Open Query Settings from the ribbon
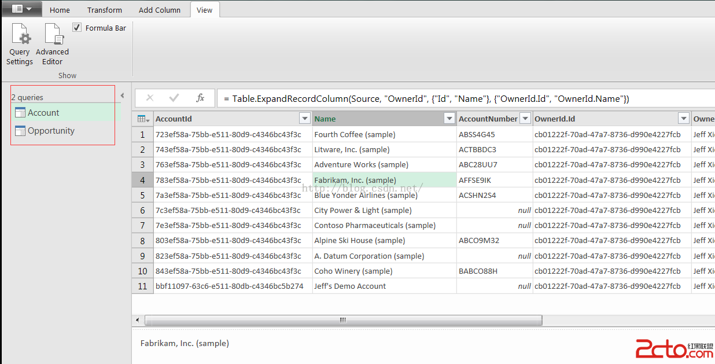Screen dimensions: 715x364 pyautogui.click(x=20, y=45)
